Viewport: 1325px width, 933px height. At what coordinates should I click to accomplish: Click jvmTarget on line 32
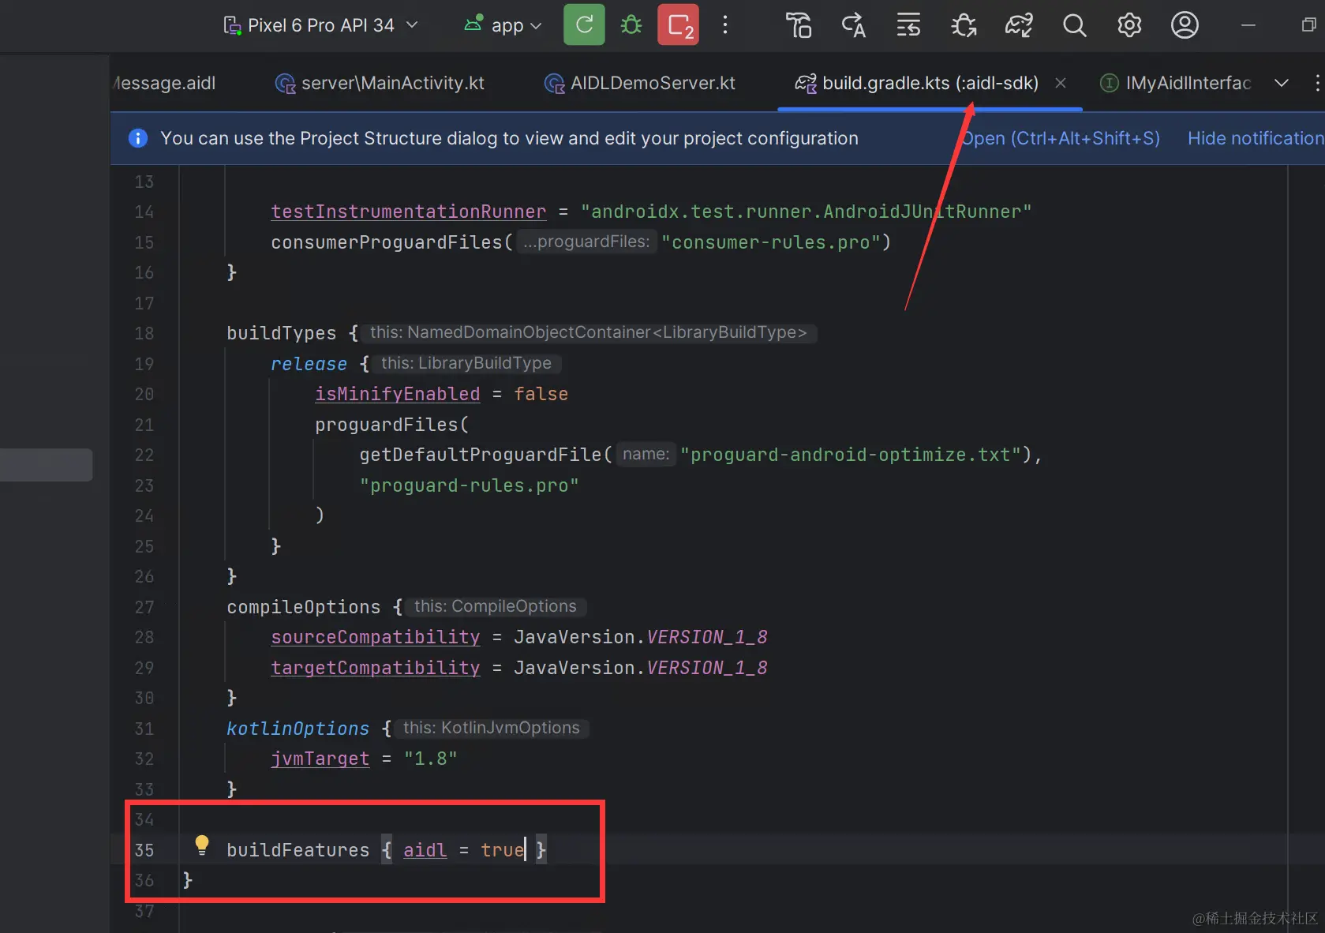point(320,759)
